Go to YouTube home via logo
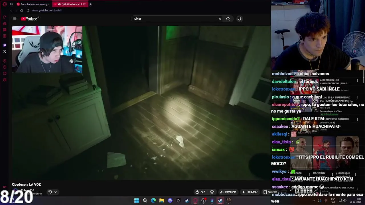 click(x=30, y=19)
